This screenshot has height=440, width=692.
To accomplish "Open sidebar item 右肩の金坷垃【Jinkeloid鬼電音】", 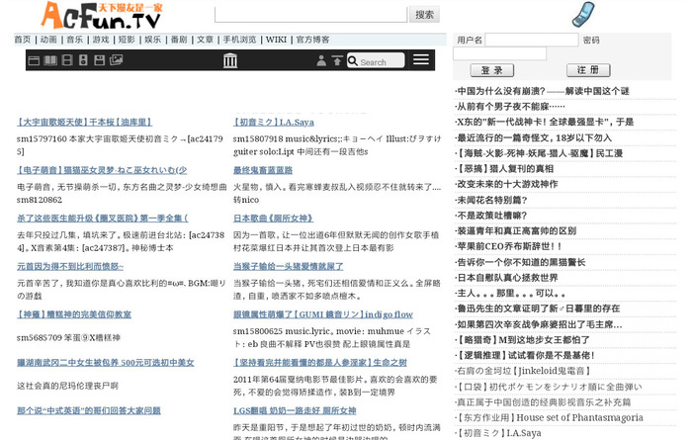I will click(523, 371).
